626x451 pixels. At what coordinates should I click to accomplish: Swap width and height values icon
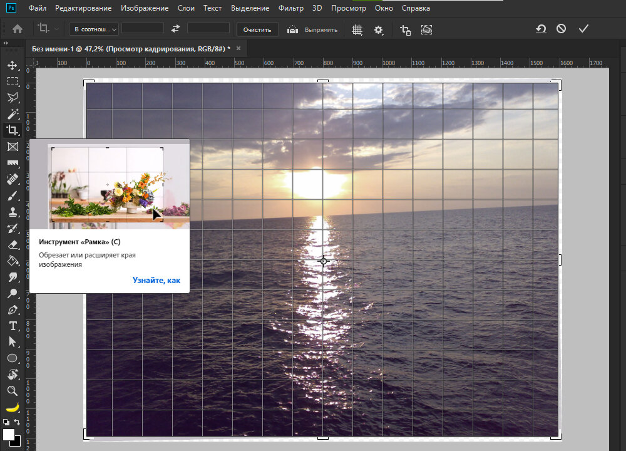point(175,28)
